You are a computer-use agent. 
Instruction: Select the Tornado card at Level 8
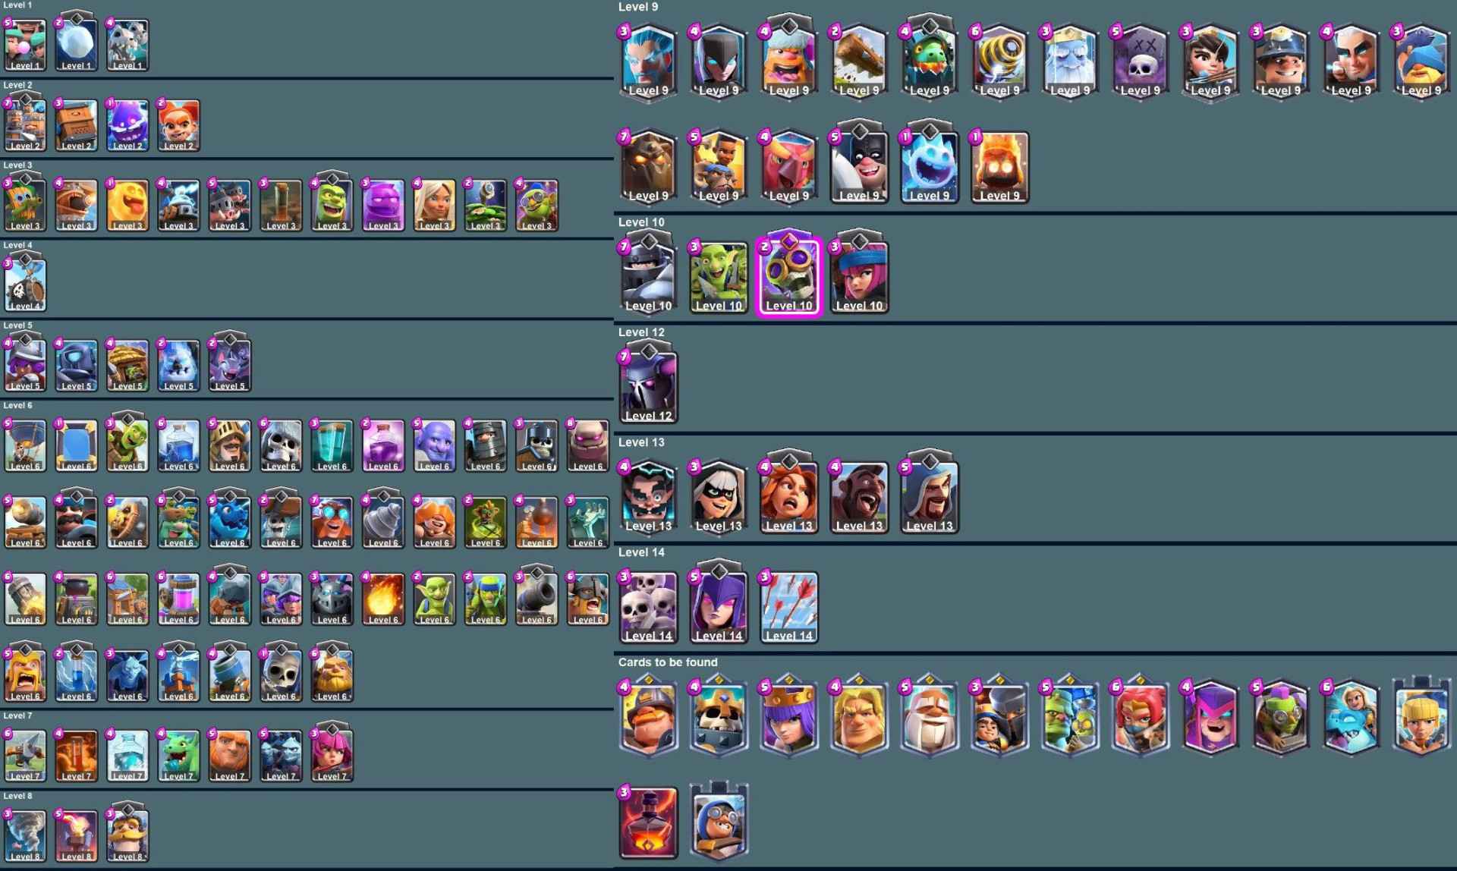coord(25,836)
